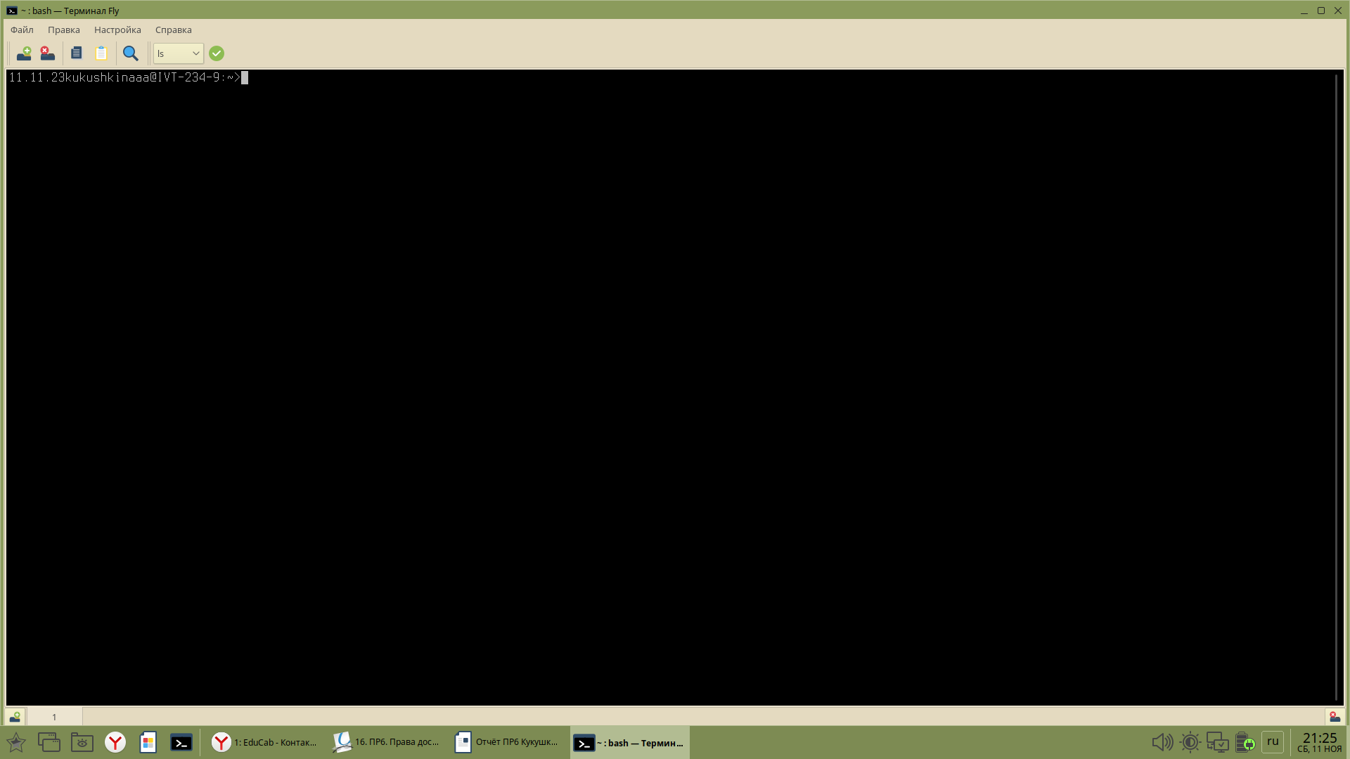Viewport: 1350px width, 759px height.
Task: Switch to the EduCab browser window
Action: click(265, 742)
